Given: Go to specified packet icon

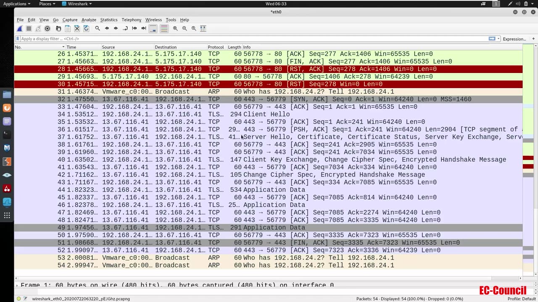Looking at the screenshot, I should pyautogui.click(x=125, y=29).
